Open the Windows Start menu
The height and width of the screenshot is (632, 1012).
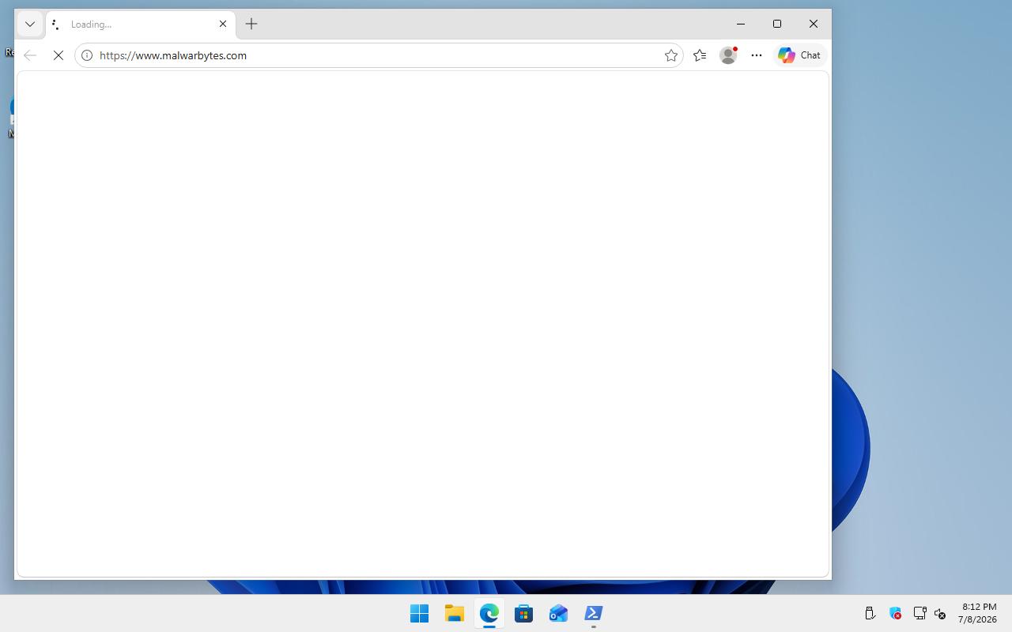point(419,613)
